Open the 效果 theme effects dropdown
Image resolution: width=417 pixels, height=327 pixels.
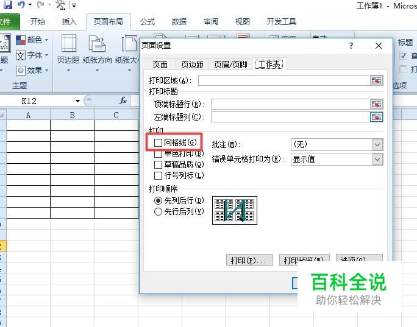[x=32, y=71]
